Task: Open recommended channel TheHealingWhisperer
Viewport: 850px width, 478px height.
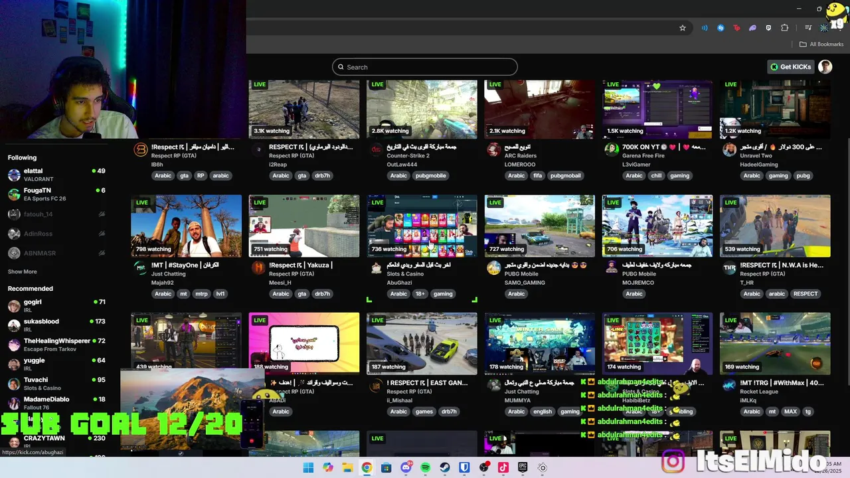Action: tap(56, 345)
